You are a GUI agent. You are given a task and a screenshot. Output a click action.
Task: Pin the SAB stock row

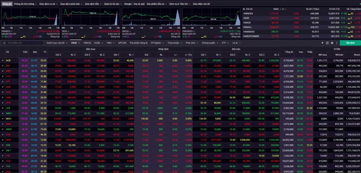[x=3, y=134]
